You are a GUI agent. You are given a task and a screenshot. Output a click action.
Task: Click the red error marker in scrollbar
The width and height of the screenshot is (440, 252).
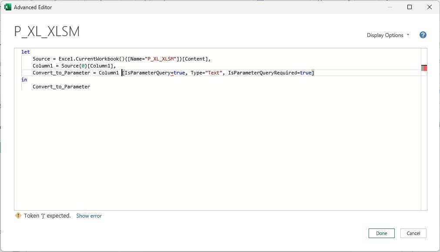[424, 68]
